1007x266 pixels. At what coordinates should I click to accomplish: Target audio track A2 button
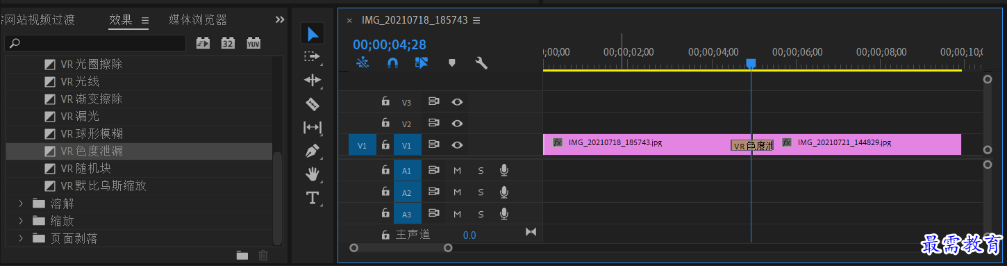407,192
